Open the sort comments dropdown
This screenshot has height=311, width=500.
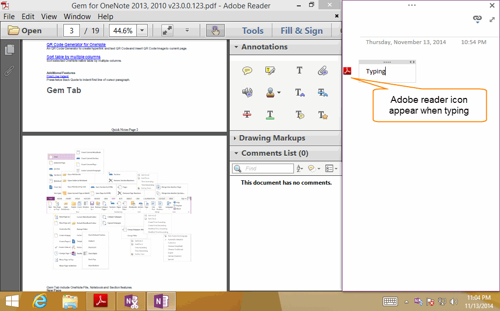pos(300,168)
